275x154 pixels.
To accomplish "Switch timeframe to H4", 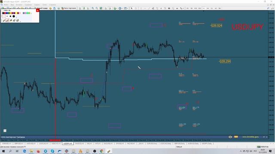I will coord(208,8).
